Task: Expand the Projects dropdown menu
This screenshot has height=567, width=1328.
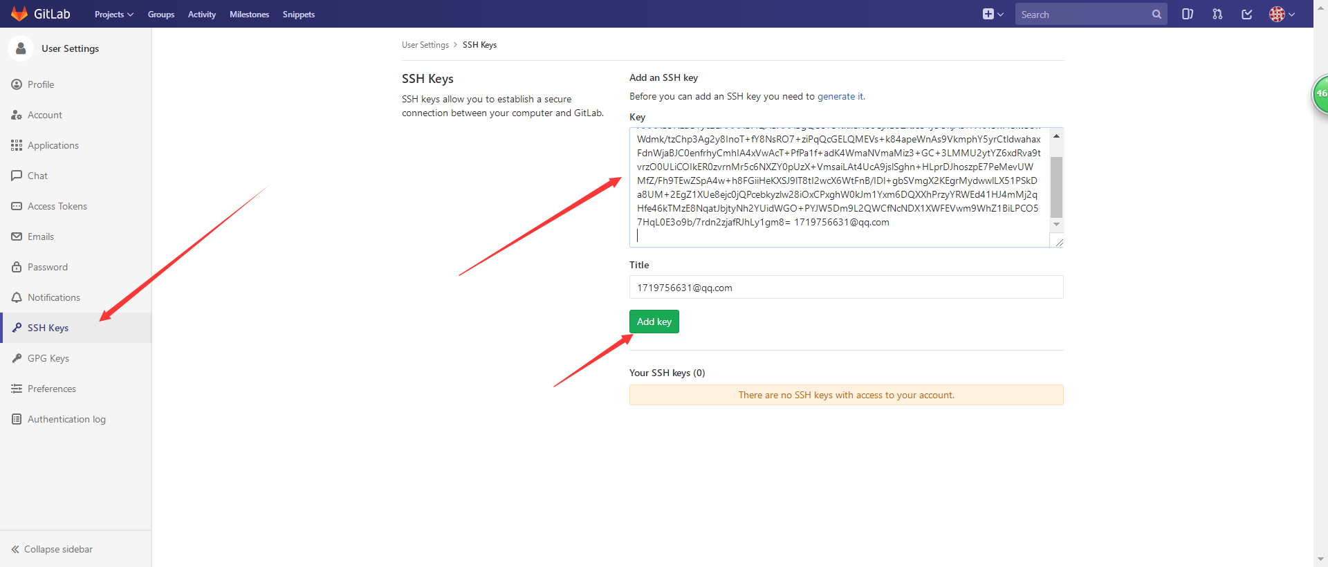Action: coord(113,15)
